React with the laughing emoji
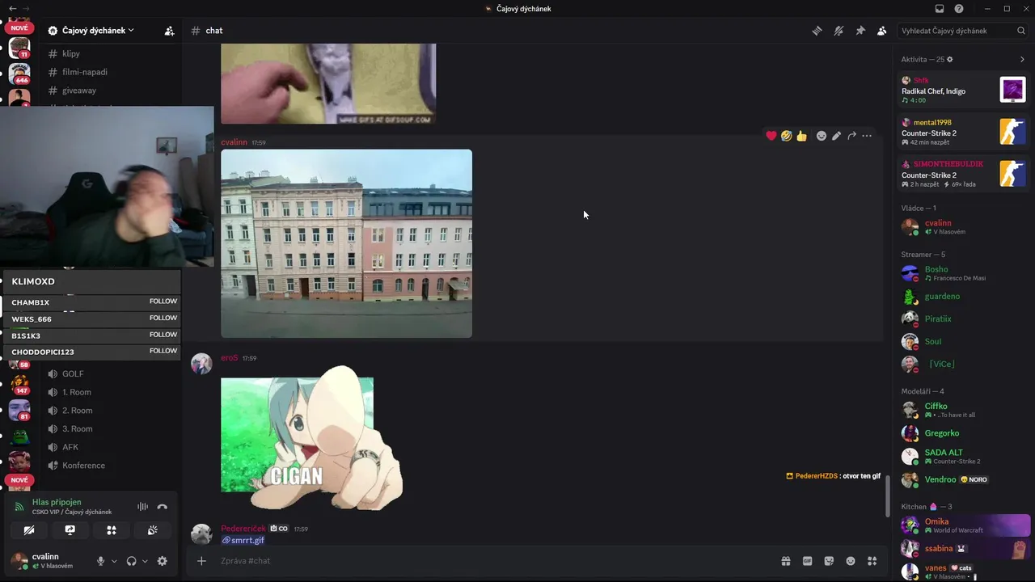 tap(786, 136)
